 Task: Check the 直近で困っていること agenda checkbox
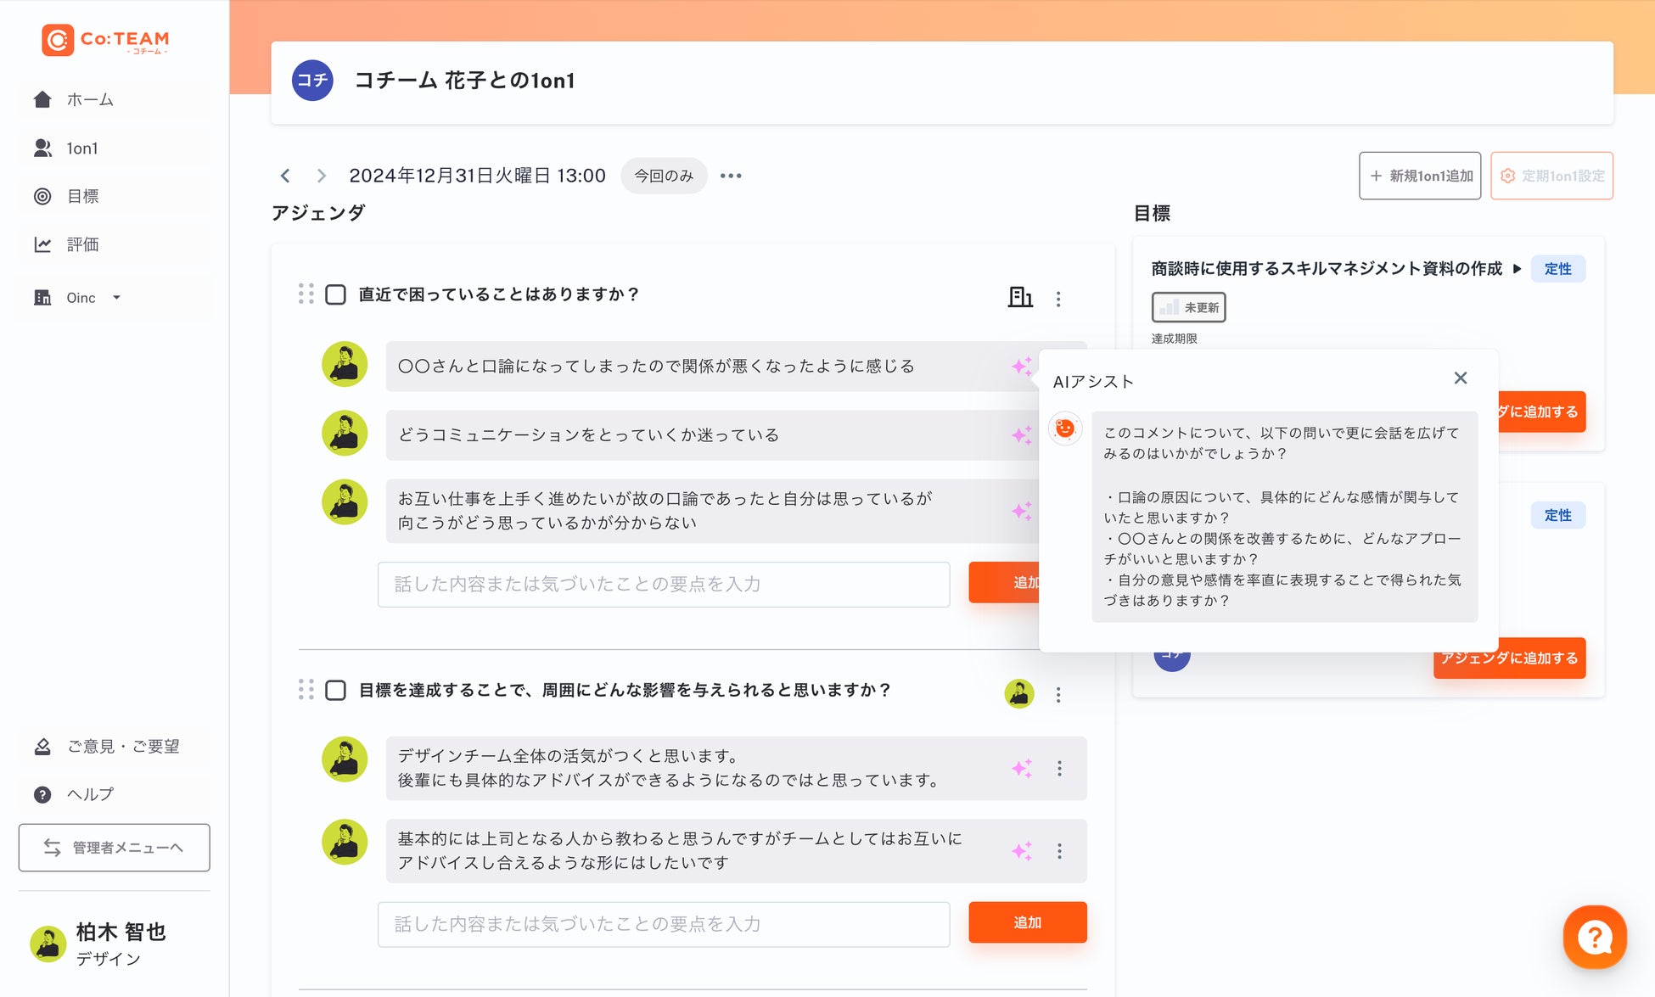(x=336, y=294)
